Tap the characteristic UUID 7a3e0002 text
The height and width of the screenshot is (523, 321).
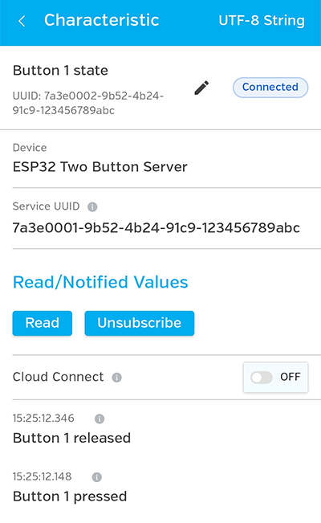[x=88, y=103]
